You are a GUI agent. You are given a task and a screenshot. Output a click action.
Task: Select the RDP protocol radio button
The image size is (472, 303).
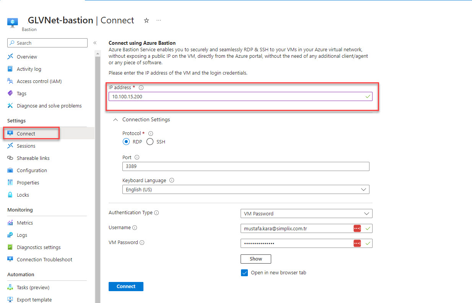click(126, 142)
